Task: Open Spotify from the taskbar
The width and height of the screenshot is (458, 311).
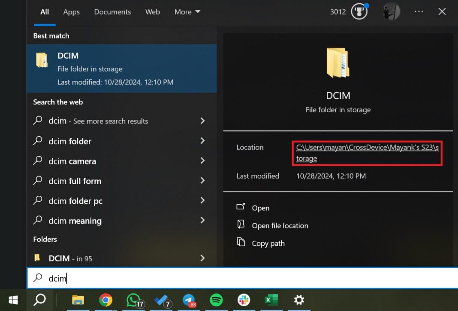Action: point(216,300)
